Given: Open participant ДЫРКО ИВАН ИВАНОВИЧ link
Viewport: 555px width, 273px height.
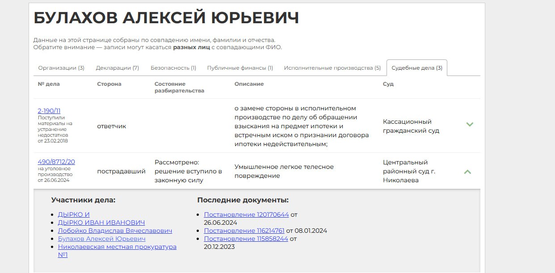Looking at the screenshot, I should coord(101,223).
